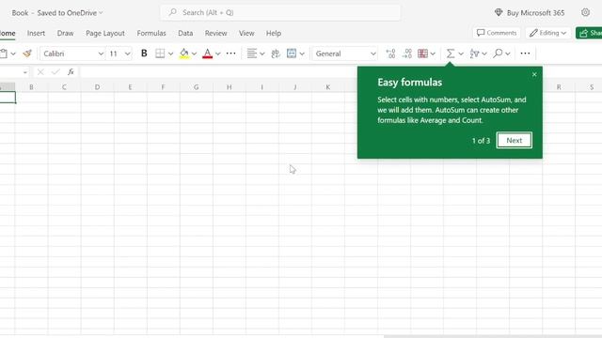Open the Page Layout tab
This screenshot has height=338, width=602.
click(x=105, y=34)
